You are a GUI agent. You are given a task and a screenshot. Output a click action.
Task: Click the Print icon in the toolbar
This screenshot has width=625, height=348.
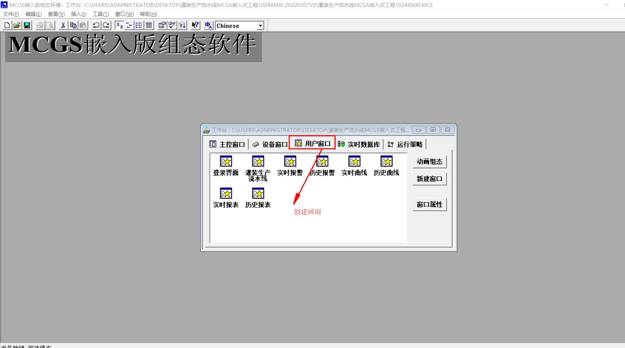[40, 25]
